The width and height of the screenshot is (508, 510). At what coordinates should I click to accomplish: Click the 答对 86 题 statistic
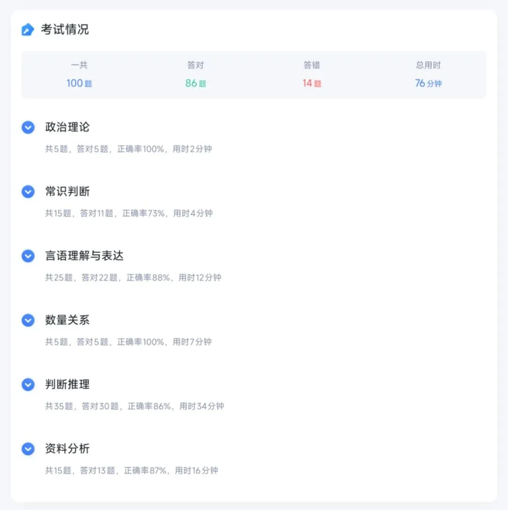pyautogui.click(x=196, y=74)
